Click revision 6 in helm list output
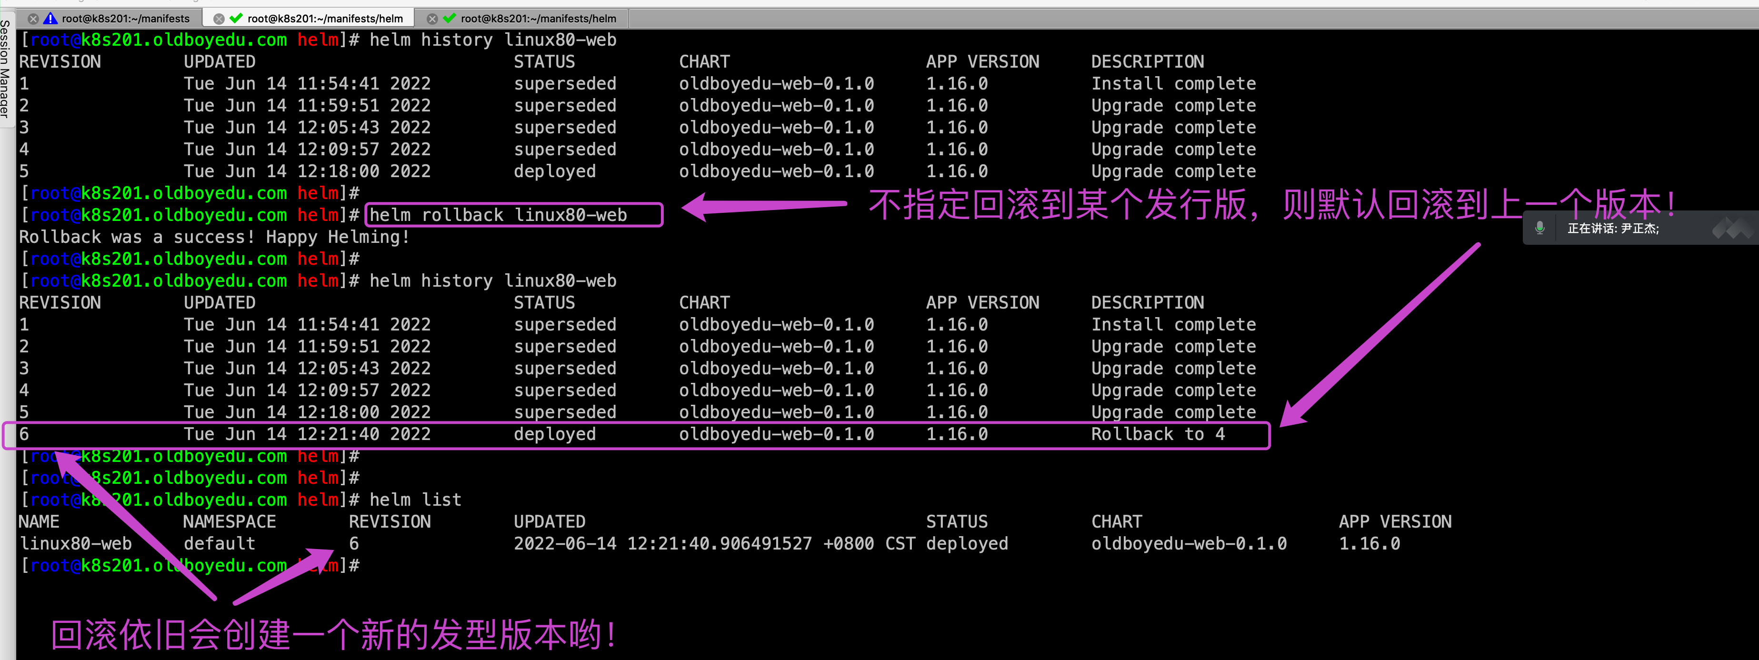Image resolution: width=1759 pixels, height=660 pixels. [x=354, y=544]
